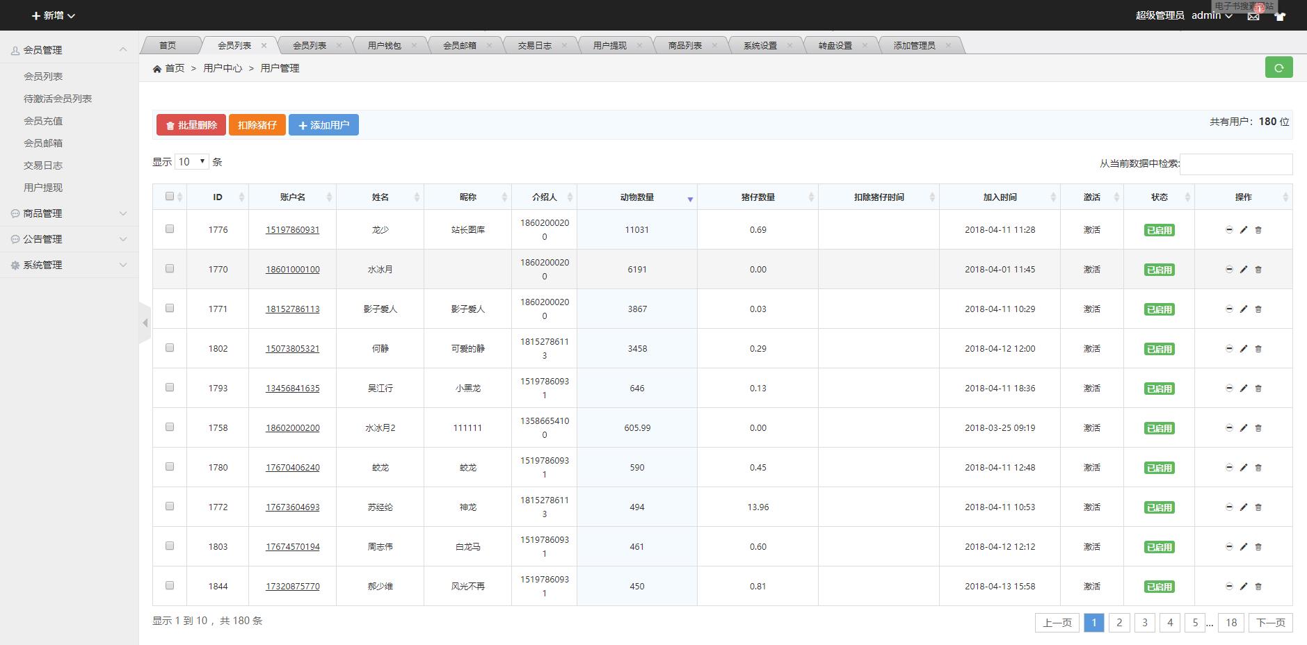
Task: Open the mail envelope icon in header
Action: pos(1253,16)
